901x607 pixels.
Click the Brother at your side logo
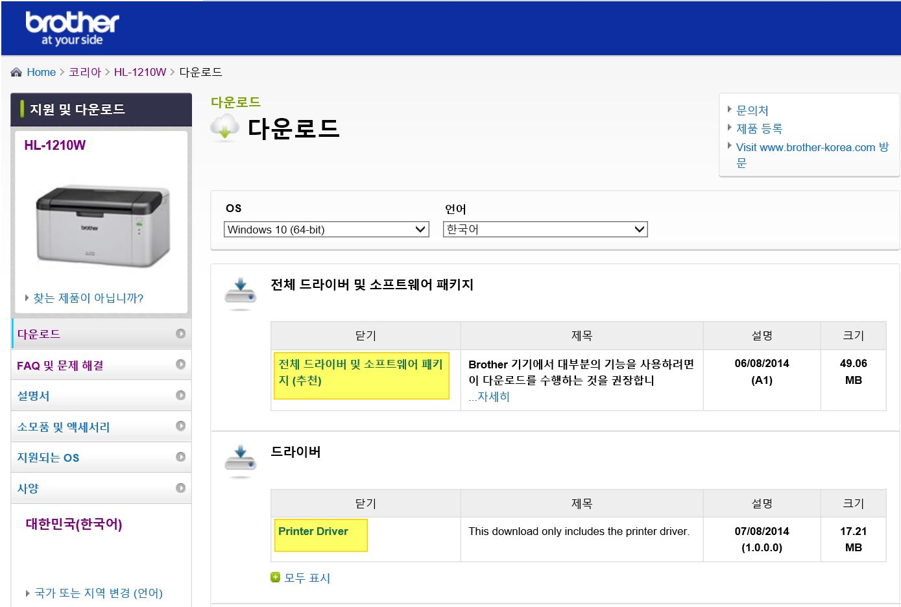pos(72,29)
